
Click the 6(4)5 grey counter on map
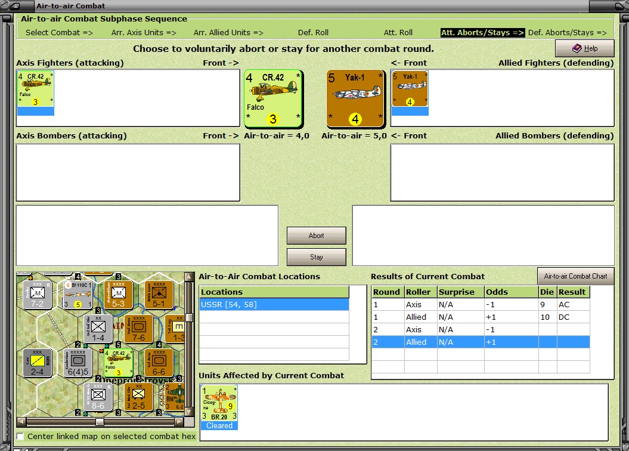78,363
